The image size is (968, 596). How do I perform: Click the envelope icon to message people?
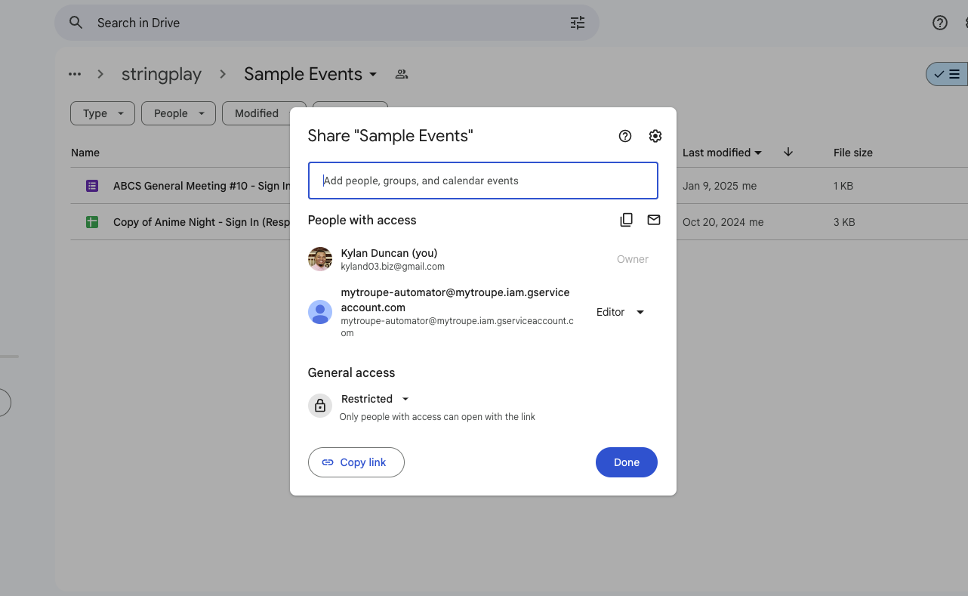(x=654, y=220)
